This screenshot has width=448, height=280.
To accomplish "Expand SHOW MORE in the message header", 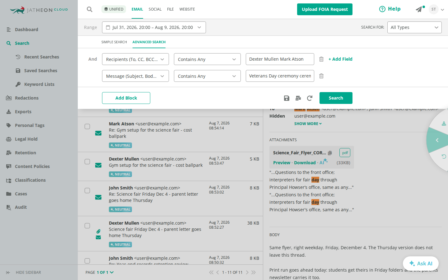I will [x=308, y=124].
